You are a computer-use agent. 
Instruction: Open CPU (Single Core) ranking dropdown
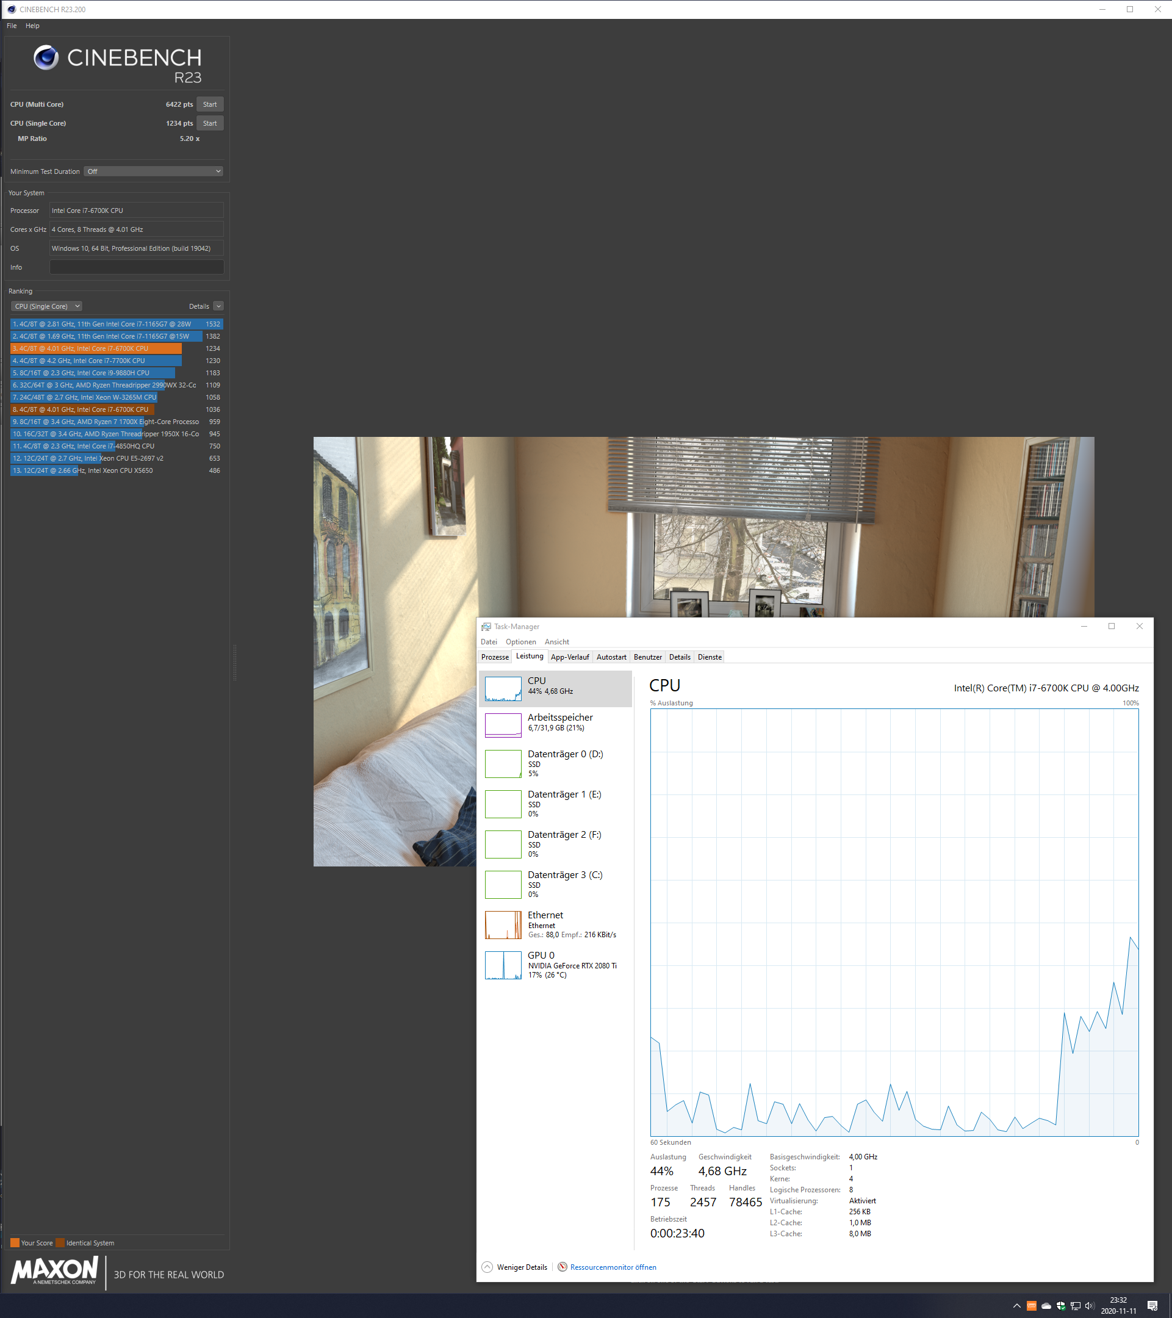pos(46,306)
